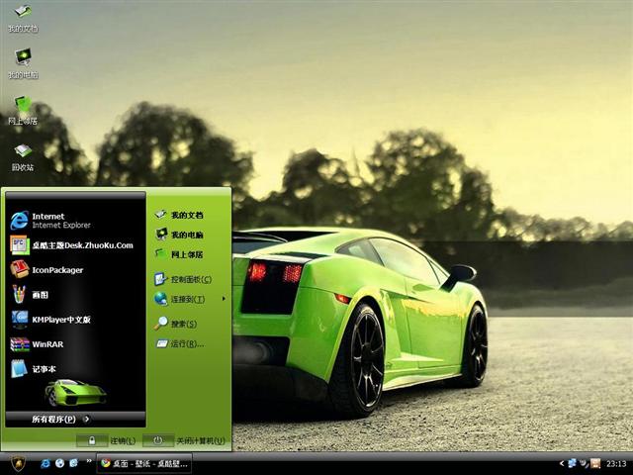Switch to 桌面 - 壁纸 taskbar window
The width and height of the screenshot is (633, 475).
[144, 464]
